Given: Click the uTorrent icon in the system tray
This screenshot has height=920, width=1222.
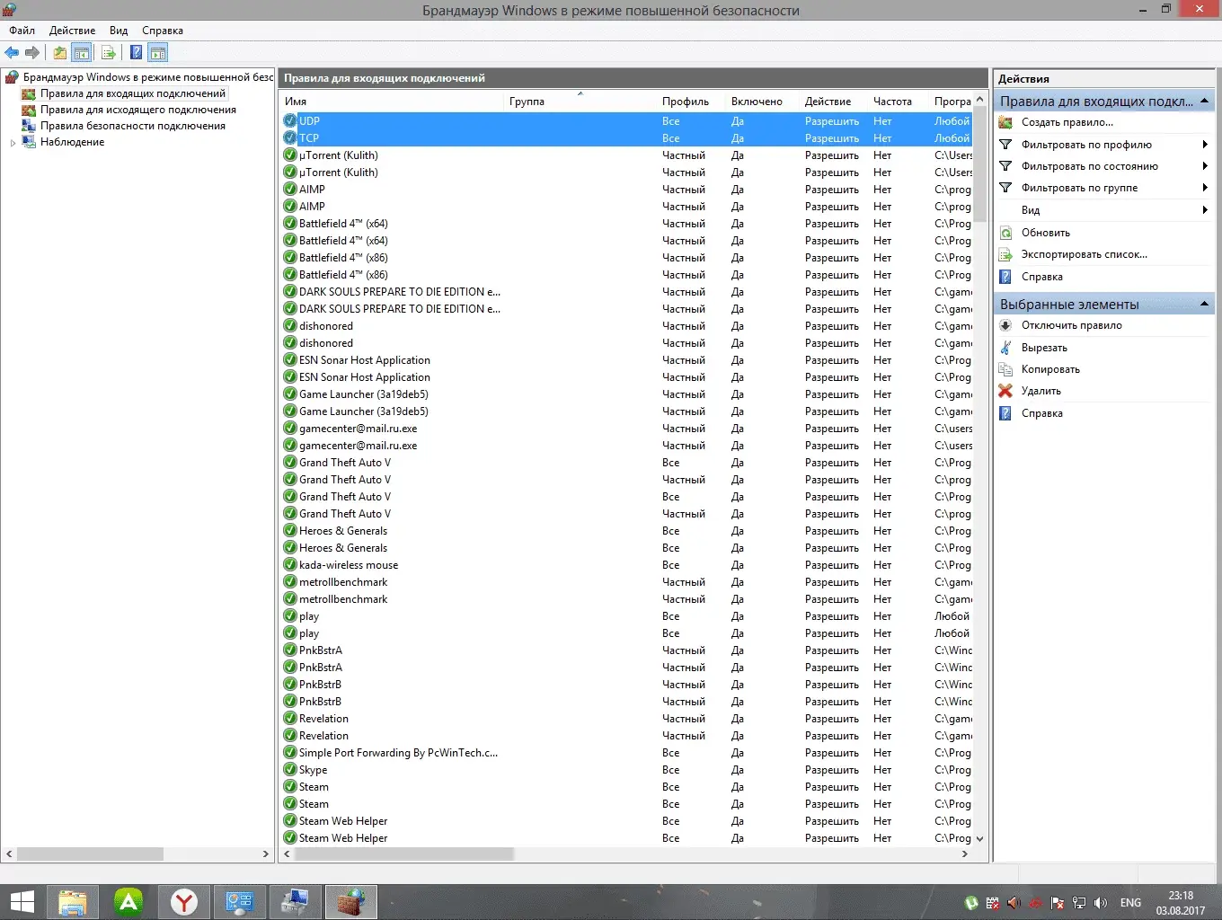Looking at the screenshot, I should pos(971,903).
